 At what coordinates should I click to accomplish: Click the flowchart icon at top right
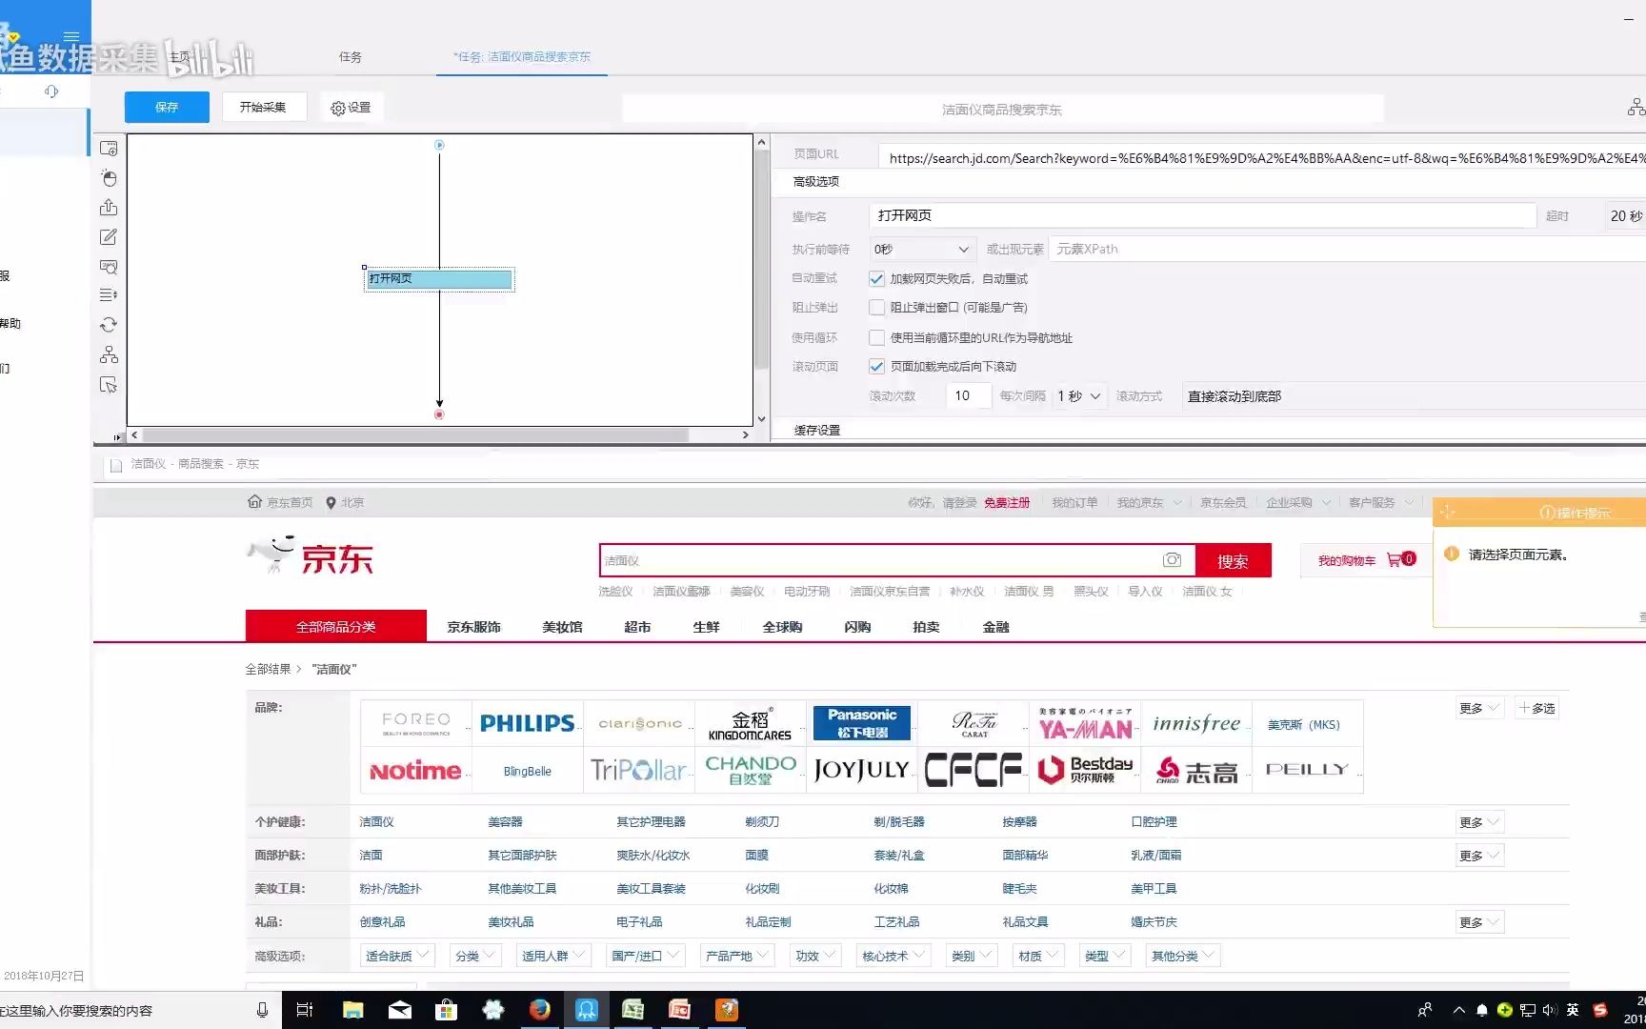[x=1636, y=108]
